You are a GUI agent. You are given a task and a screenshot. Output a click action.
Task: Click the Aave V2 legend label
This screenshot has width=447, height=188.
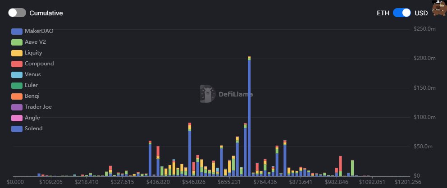click(x=35, y=42)
